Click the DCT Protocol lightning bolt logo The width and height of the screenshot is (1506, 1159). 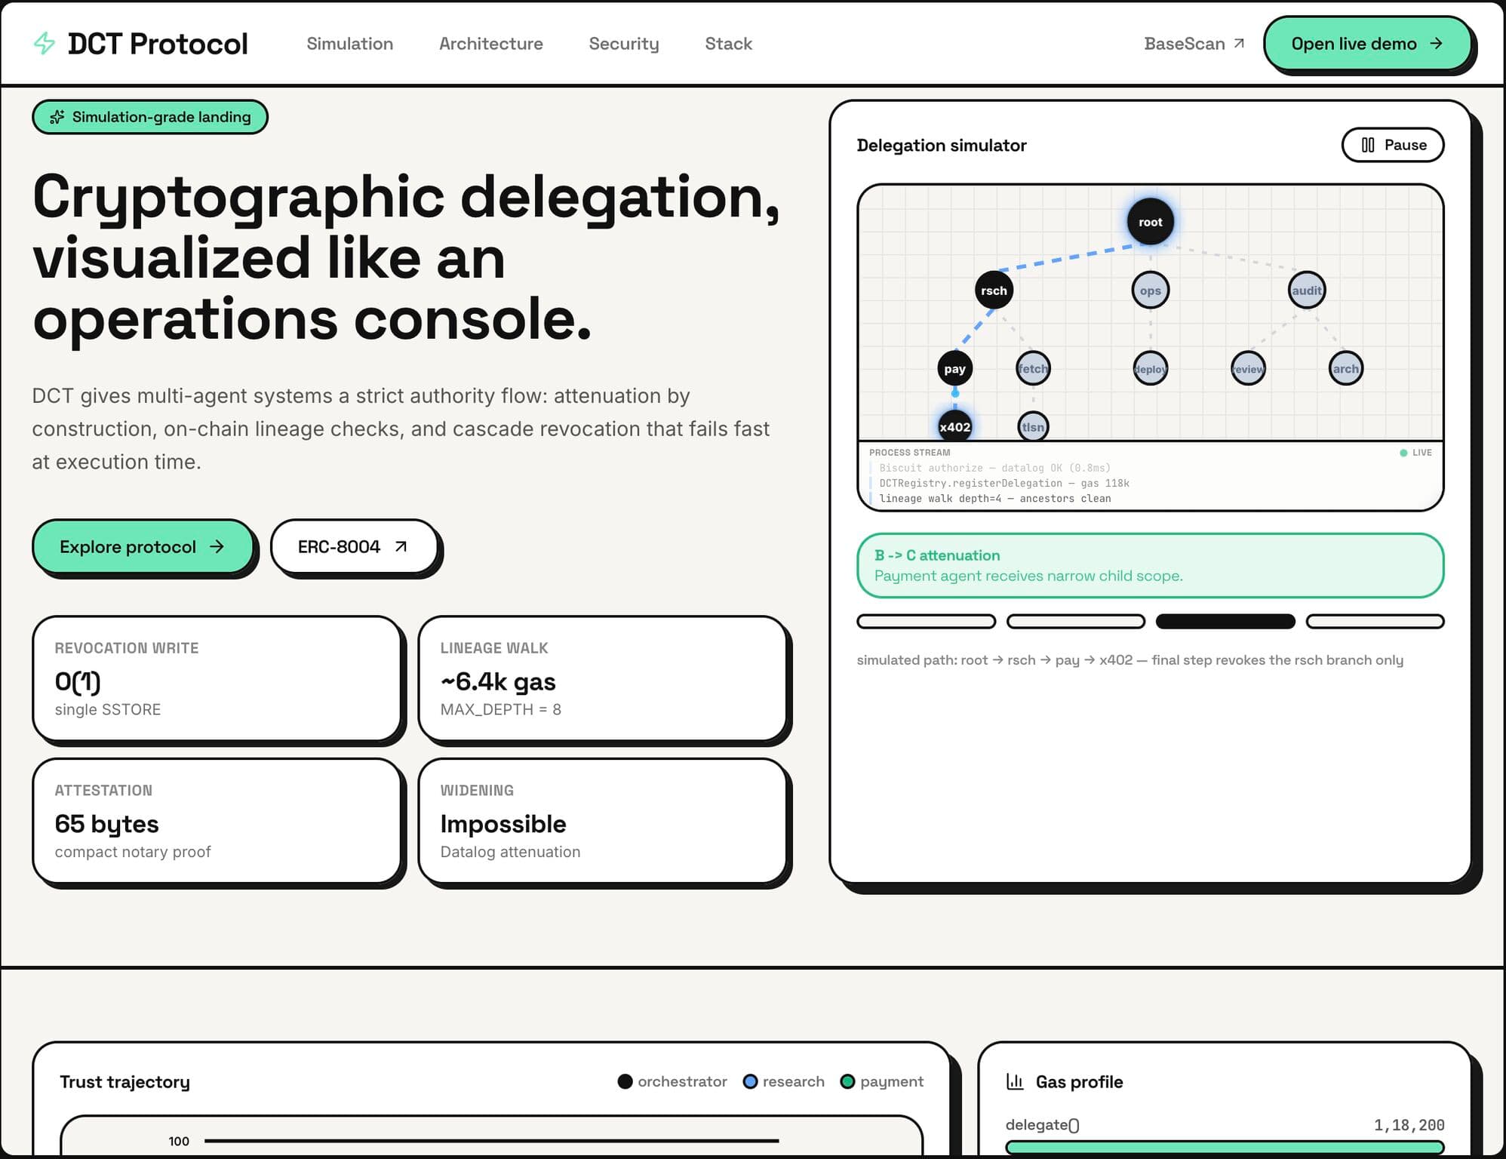(45, 43)
